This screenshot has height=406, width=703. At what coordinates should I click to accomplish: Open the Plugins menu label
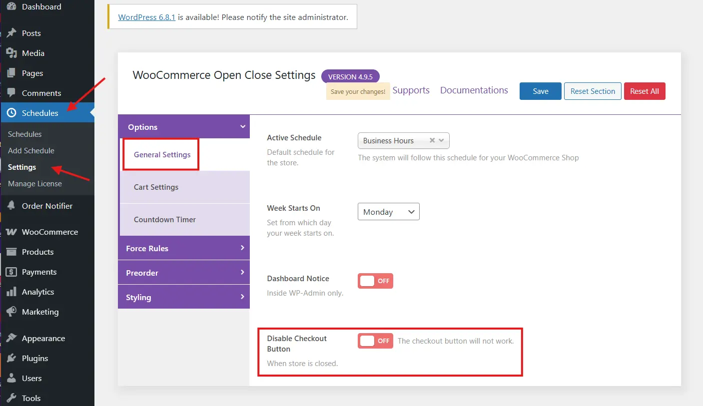pos(35,359)
